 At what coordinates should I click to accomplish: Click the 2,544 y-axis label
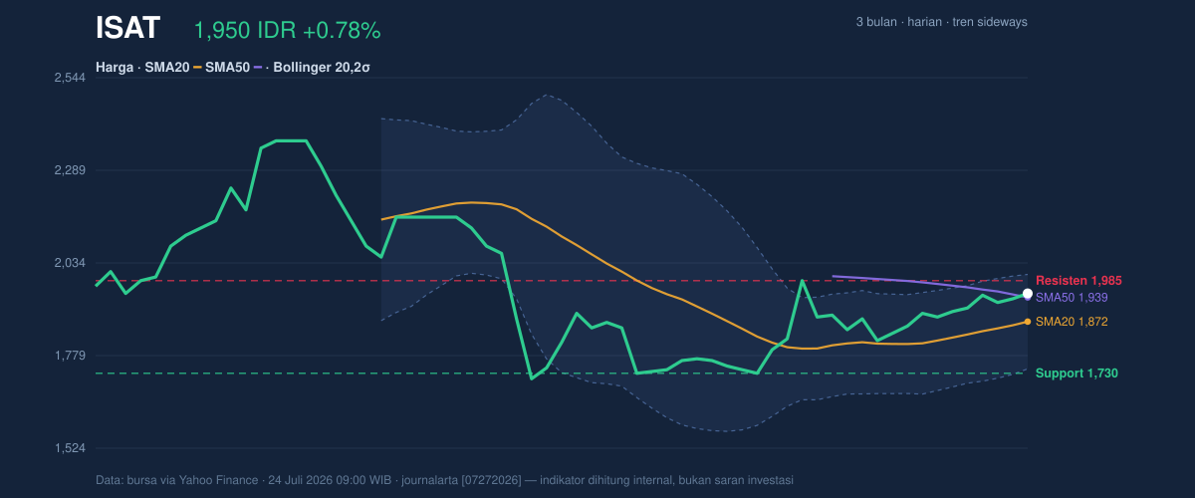[69, 78]
